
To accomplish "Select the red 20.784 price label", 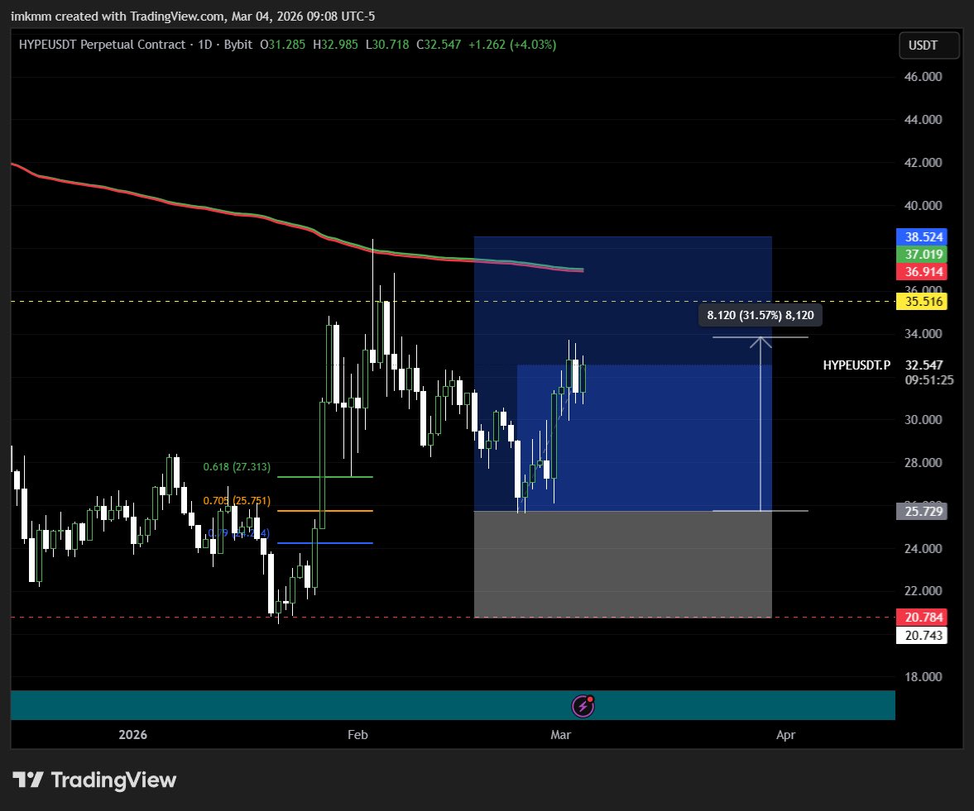I will (922, 618).
